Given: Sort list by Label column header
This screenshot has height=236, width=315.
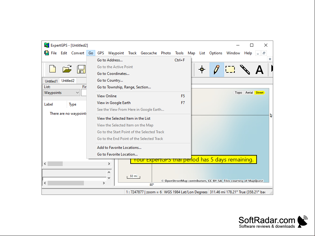Looking at the screenshot, I should (x=54, y=104).
